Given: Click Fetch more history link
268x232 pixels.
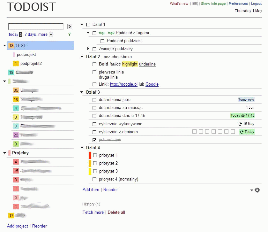Looking at the screenshot, I should pyautogui.click(x=93, y=213).
